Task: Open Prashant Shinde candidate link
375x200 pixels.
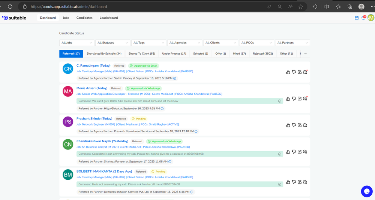Action: click(x=94, y=118)
